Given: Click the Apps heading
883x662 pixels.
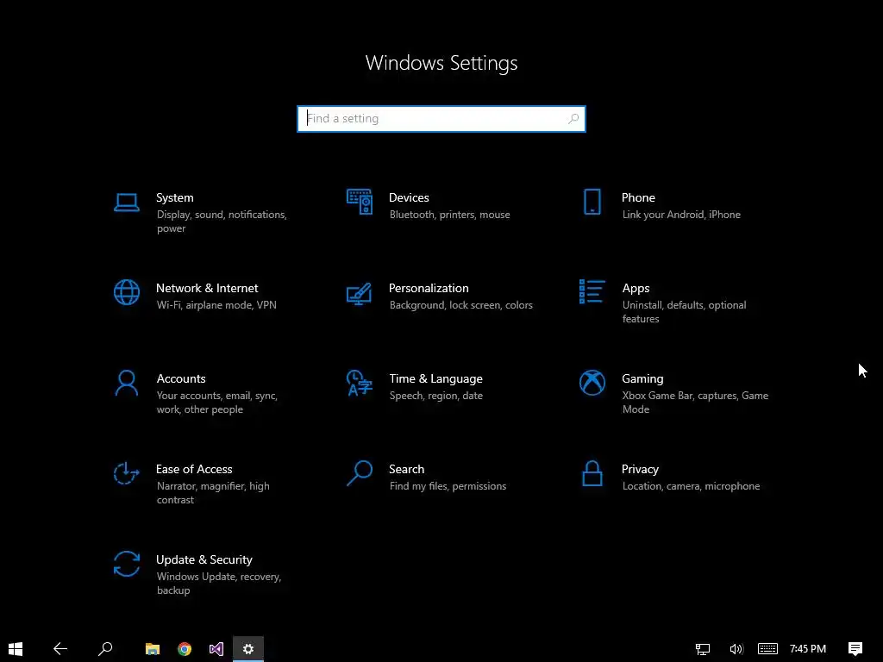Looking at the screenshot, I should click(636, 288).
